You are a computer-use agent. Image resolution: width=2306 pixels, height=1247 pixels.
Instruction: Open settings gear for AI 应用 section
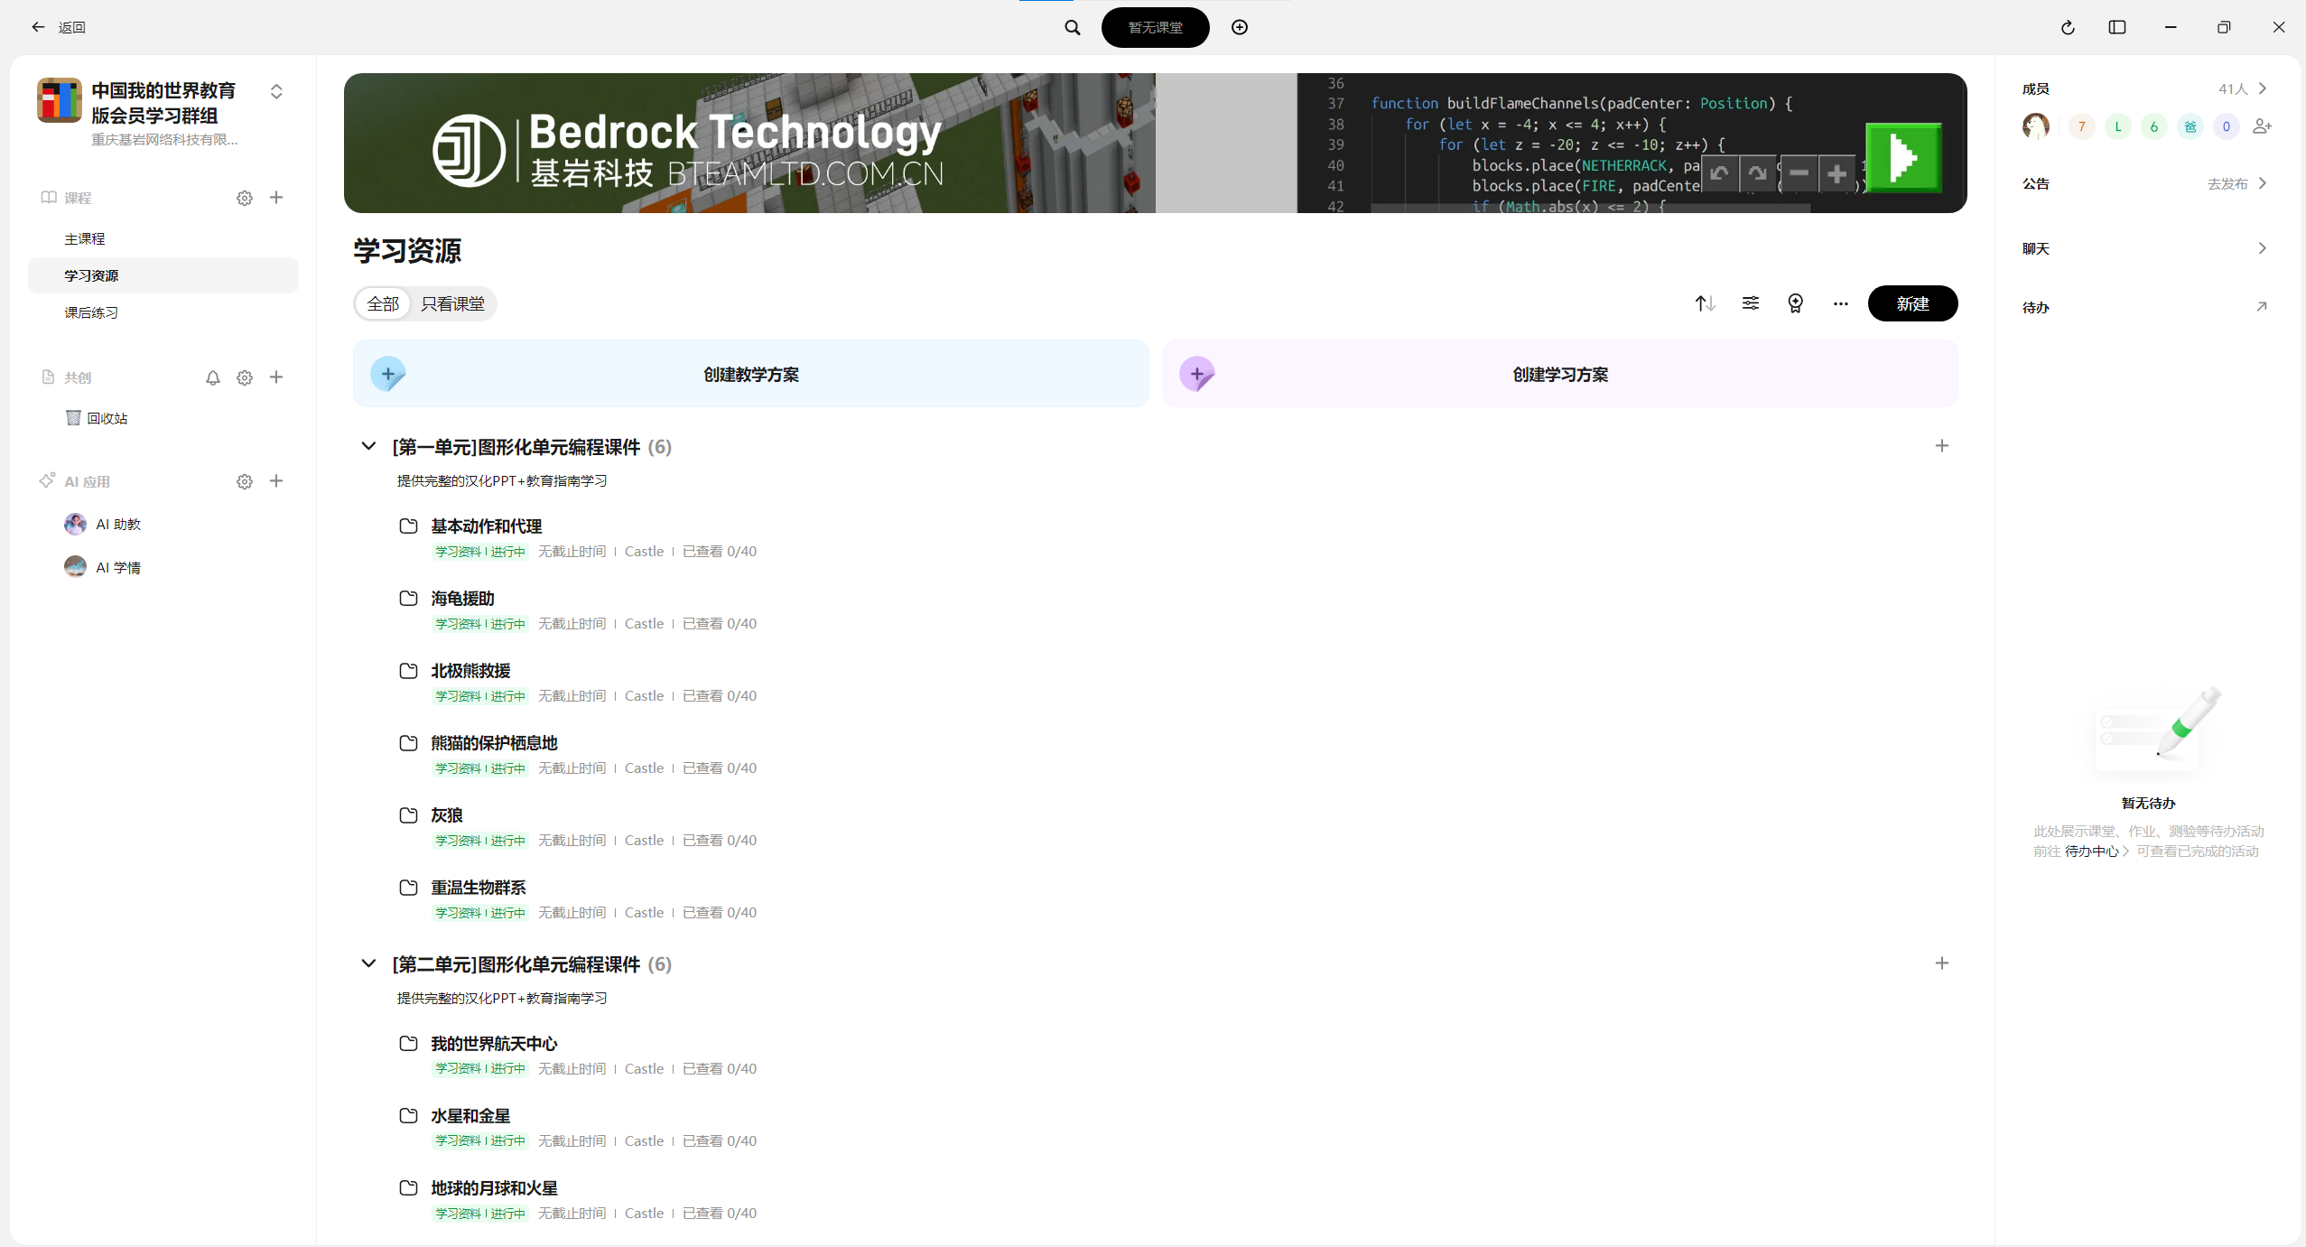click(244, 481)
